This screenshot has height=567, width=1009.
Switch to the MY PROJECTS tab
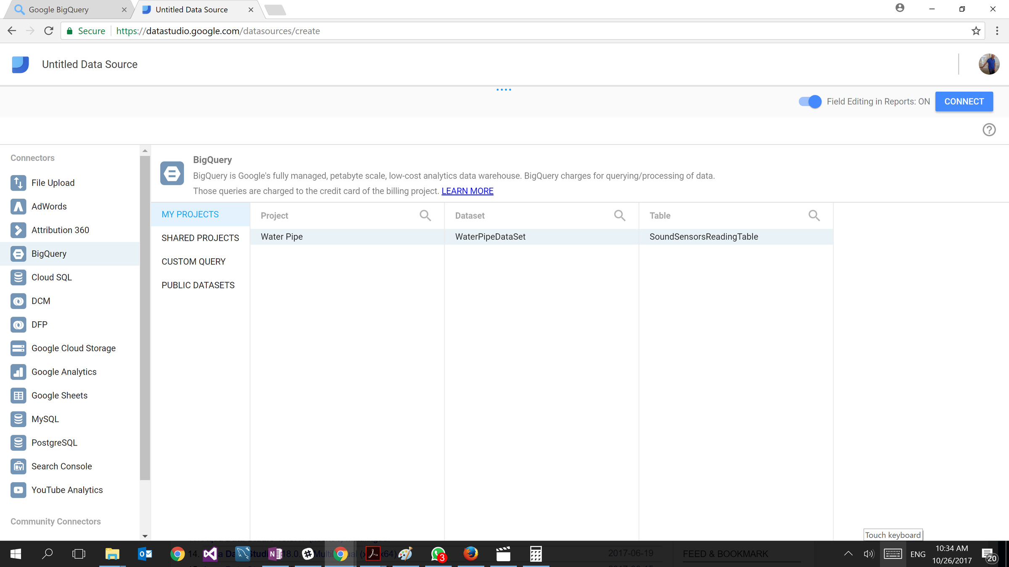[200, 214]
